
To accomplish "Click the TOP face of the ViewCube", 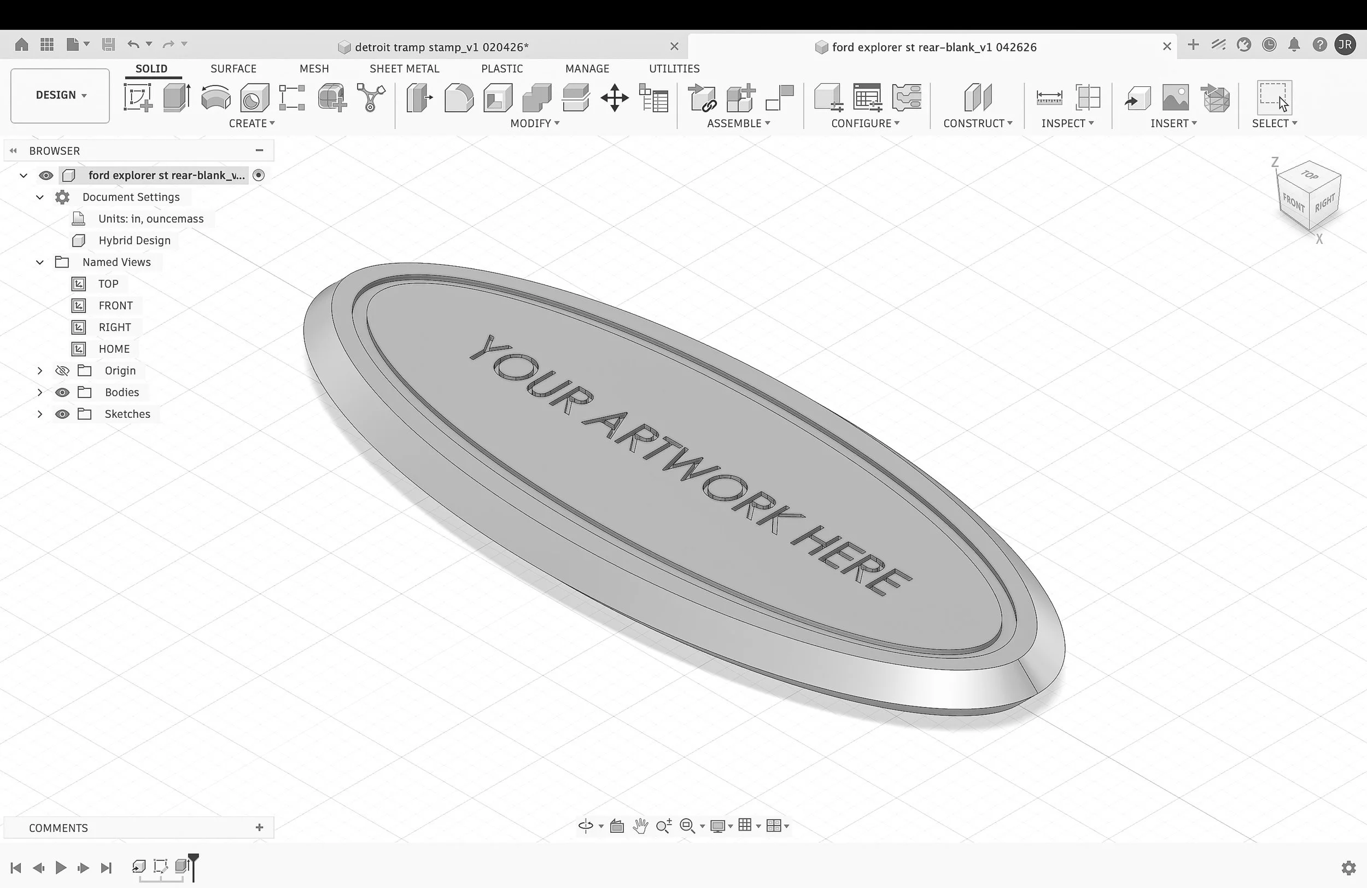I will (1310, 174).
